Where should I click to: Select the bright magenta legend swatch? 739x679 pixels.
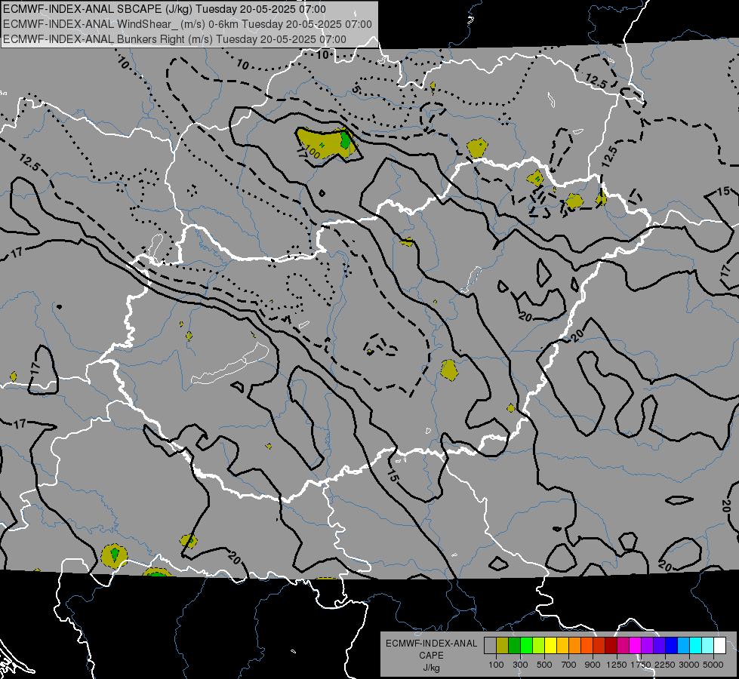tap(636, 645)
